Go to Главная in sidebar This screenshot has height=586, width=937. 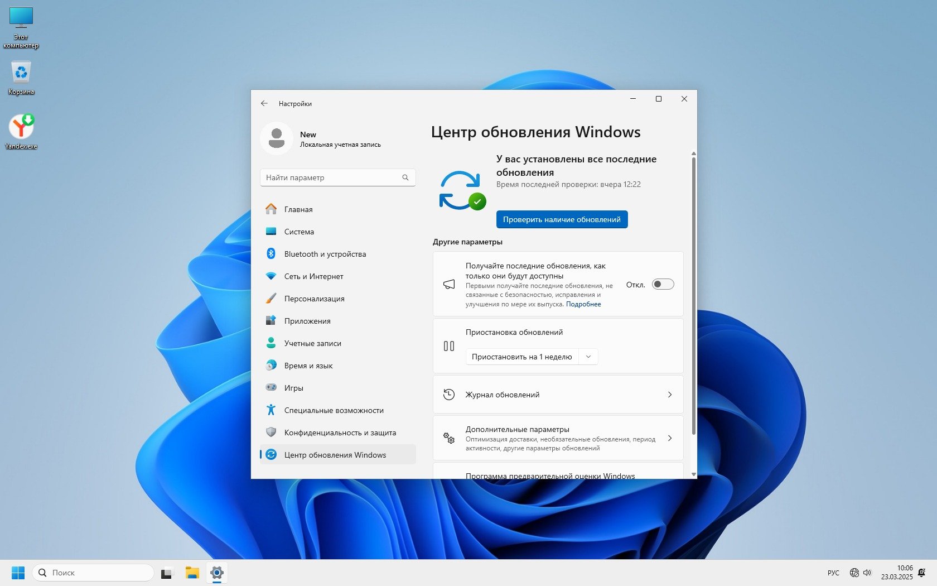(x=298, y=209)
